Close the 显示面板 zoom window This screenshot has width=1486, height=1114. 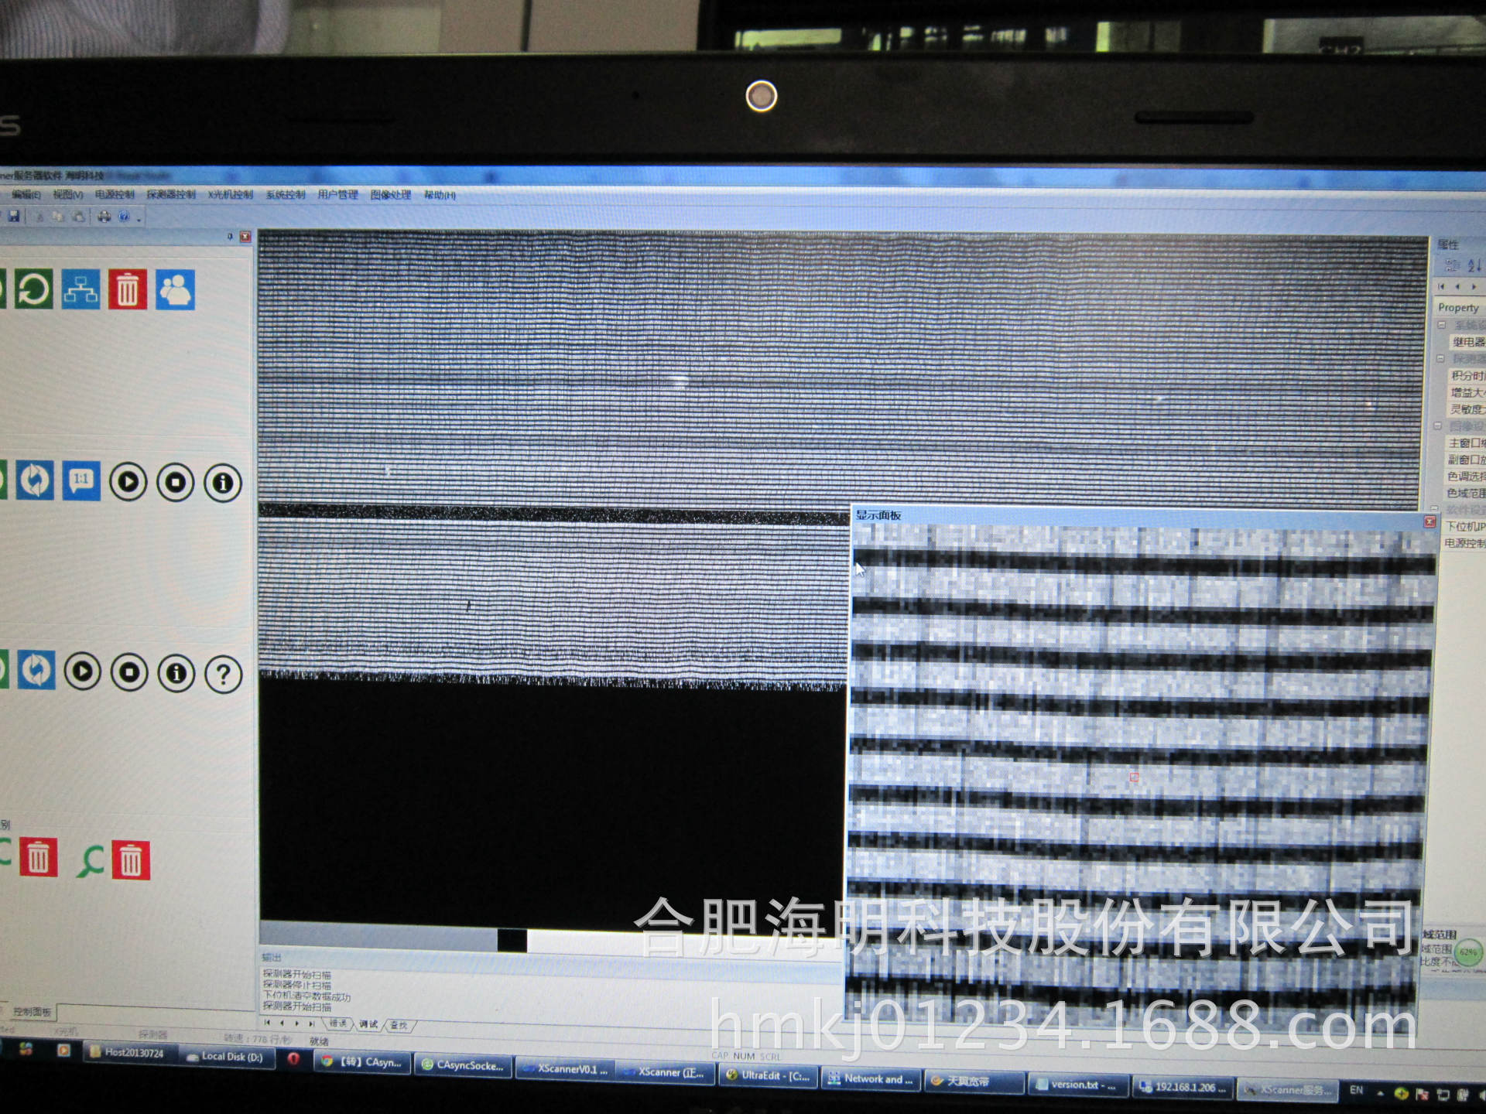[x=1430, y=522]
